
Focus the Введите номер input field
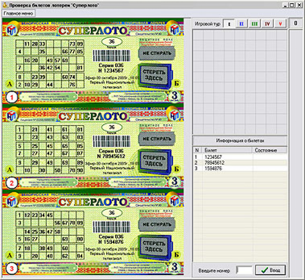244,270
